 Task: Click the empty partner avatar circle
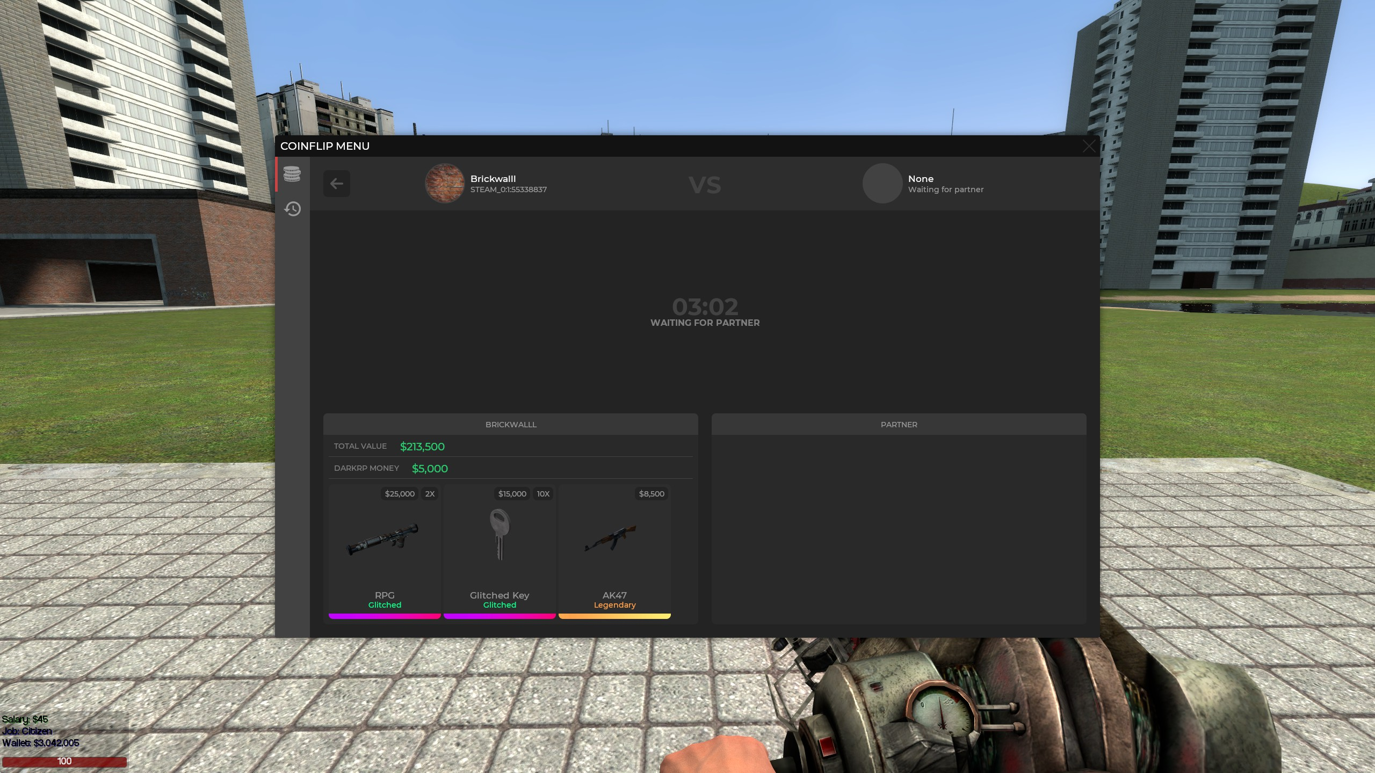click(882, 184)
